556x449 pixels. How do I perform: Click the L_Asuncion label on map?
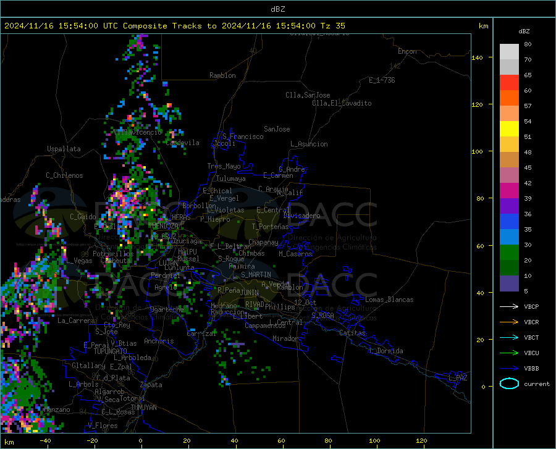pyautogui.click(x=310, y=144)
